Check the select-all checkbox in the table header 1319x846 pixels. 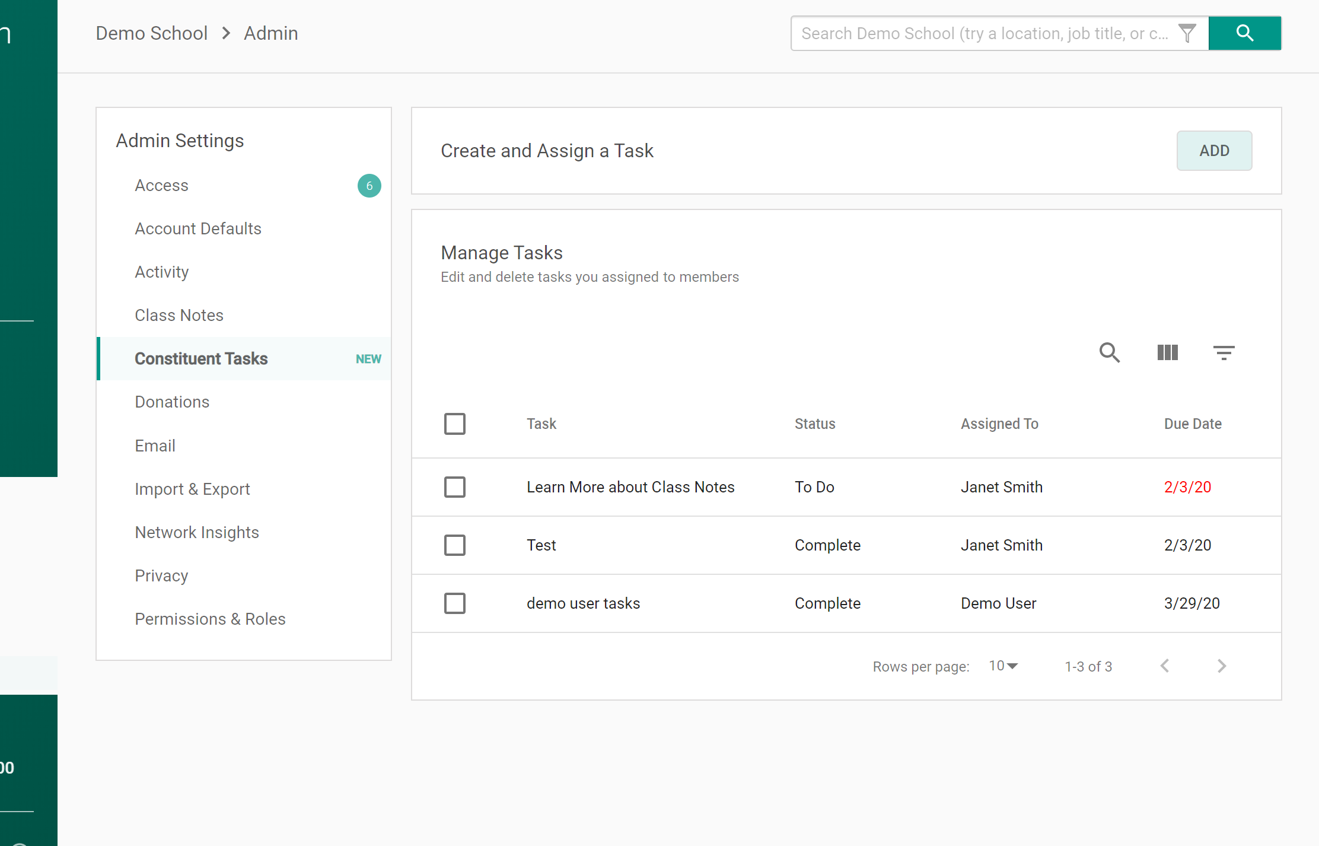pyautogui.click(x=455, y=424)
